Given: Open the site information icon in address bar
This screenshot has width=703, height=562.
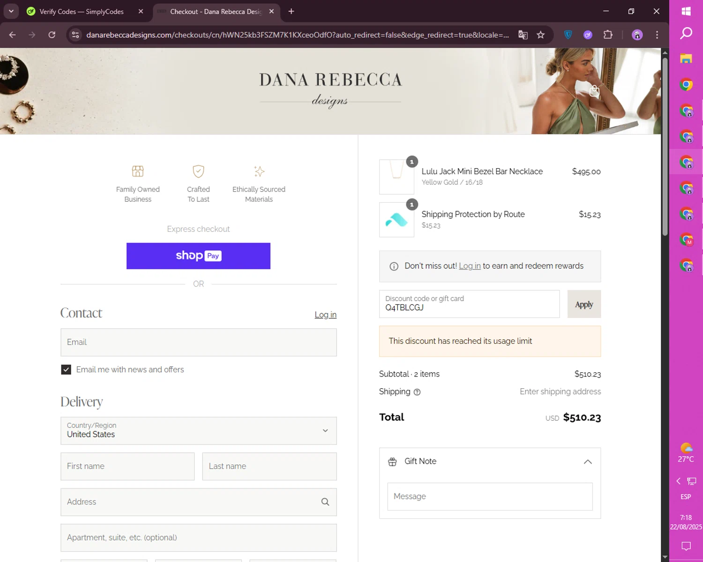Looking at the screenshot, I should pos(75,35).
